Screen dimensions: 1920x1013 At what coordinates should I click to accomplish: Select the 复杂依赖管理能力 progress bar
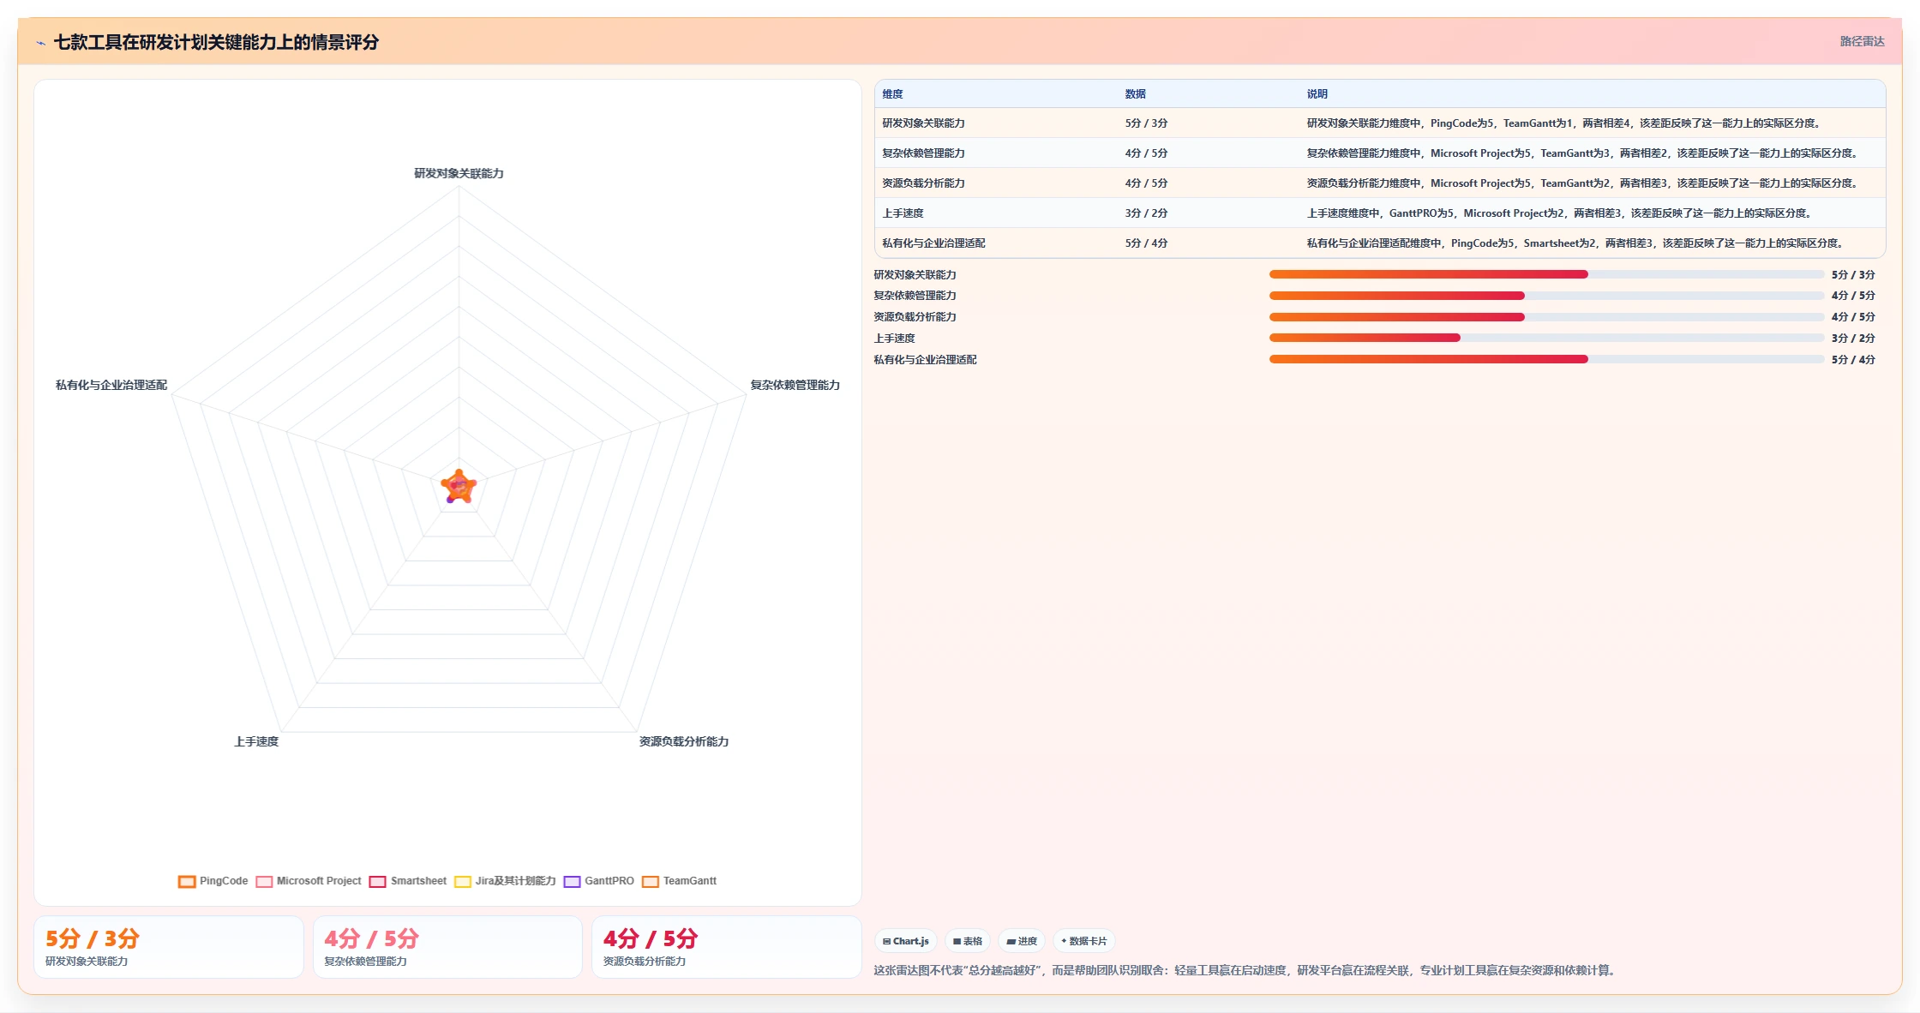point(1546,296)
